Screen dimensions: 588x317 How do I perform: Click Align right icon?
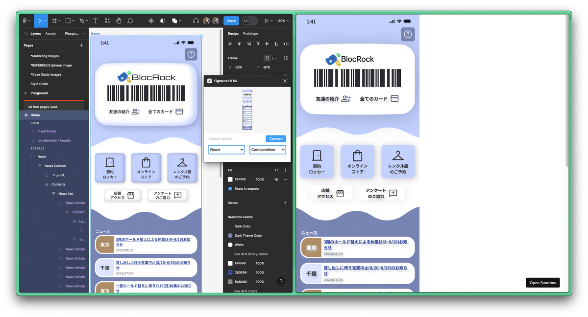pyautogui.click(x=248, y=44)
